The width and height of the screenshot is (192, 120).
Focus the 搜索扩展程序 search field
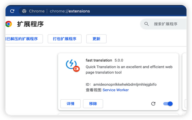click(x=163, y=24)
